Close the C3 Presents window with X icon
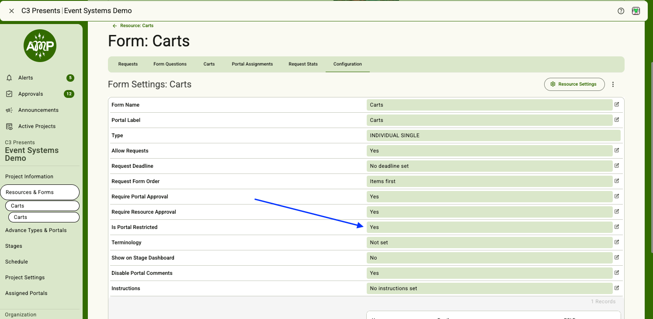Image resolution: width=653 pixels, height=319 pixels. coord(12,11)
